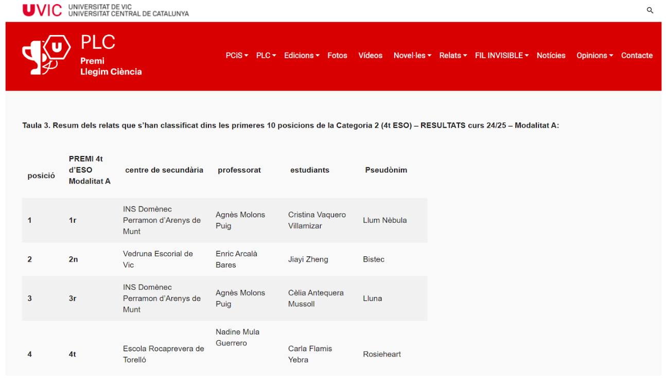The width and height of the screenshot is (666, 381).
Task: Open the PLC navigation dropdown
Action: (266, 56)
